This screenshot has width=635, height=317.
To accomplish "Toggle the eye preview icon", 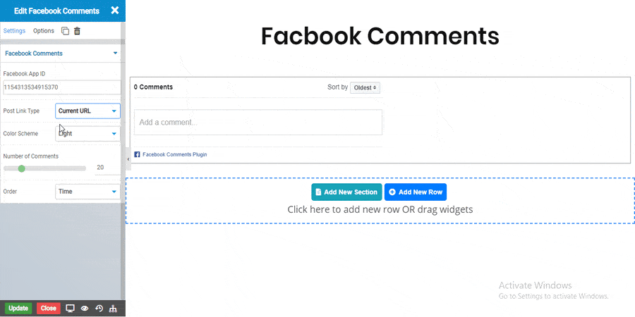I will pyautogui.click(x=84, y=308).
